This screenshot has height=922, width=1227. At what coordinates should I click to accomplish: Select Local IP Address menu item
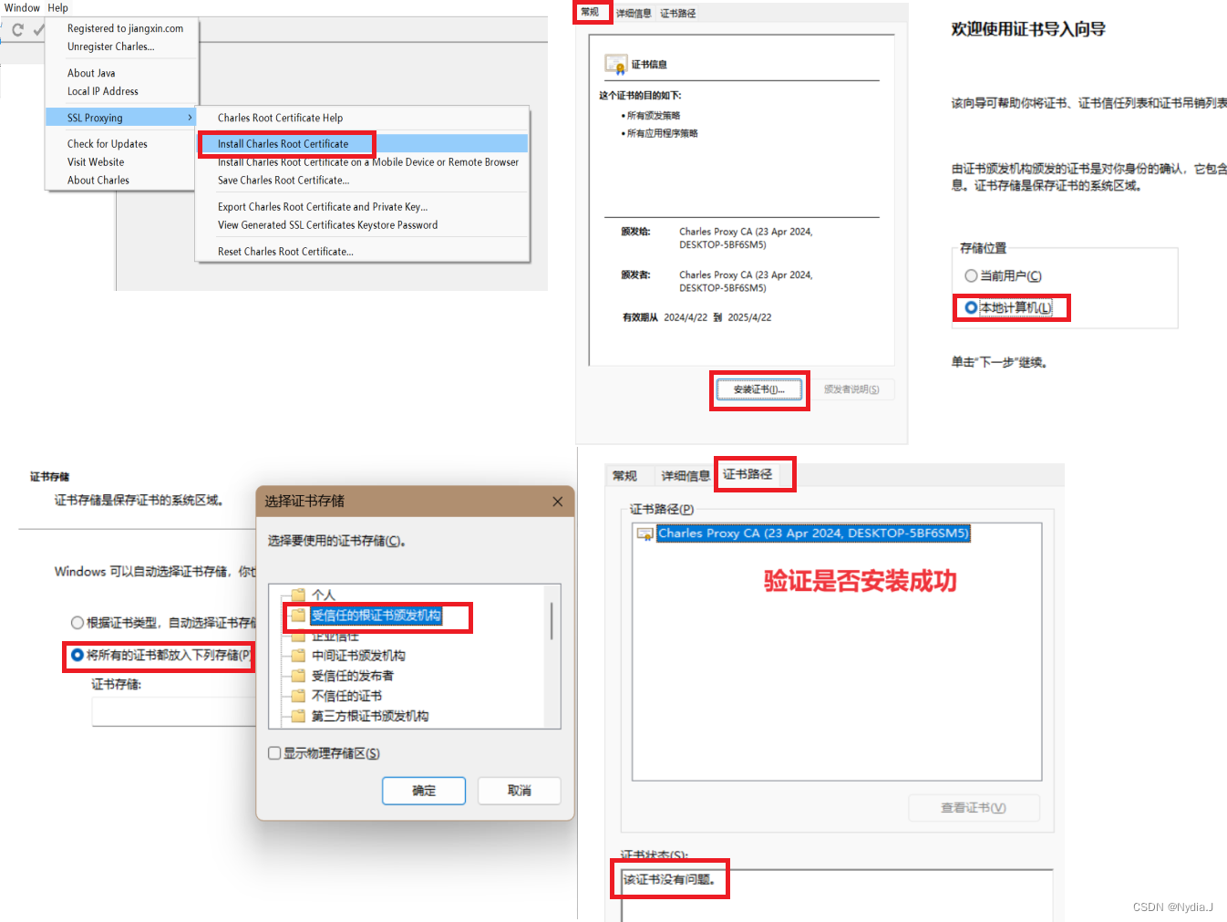[102, 91]
